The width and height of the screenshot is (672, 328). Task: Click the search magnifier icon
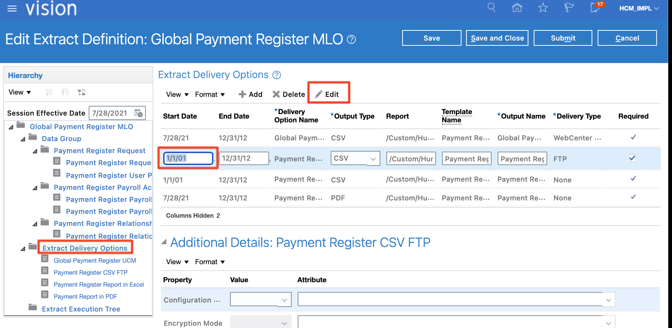491,8
